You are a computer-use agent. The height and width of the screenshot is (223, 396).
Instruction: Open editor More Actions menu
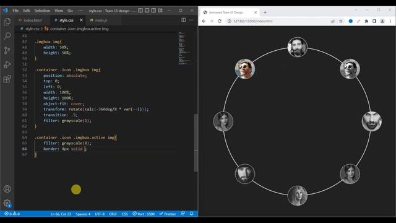pyautogui.click(x=191, y=20)
